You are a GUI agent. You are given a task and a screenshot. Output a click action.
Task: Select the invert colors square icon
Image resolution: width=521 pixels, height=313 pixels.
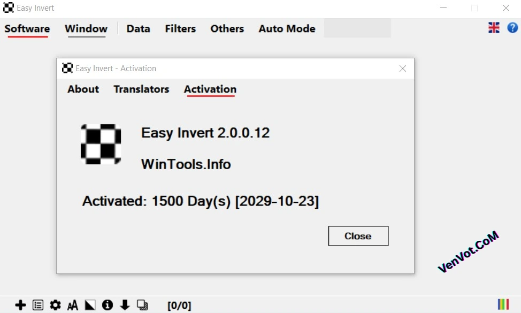[90, 305]
